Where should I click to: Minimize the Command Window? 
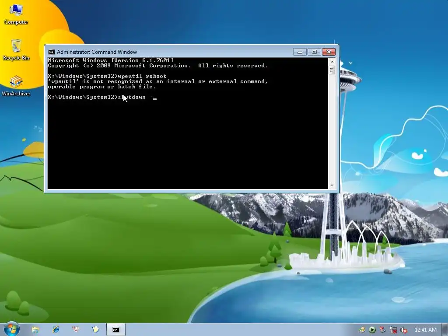300,52
